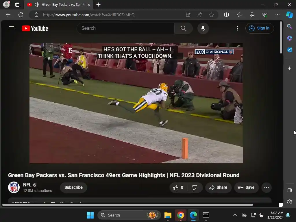Open Edge Collections button
296x222 pixels.
tap(252, 15)
